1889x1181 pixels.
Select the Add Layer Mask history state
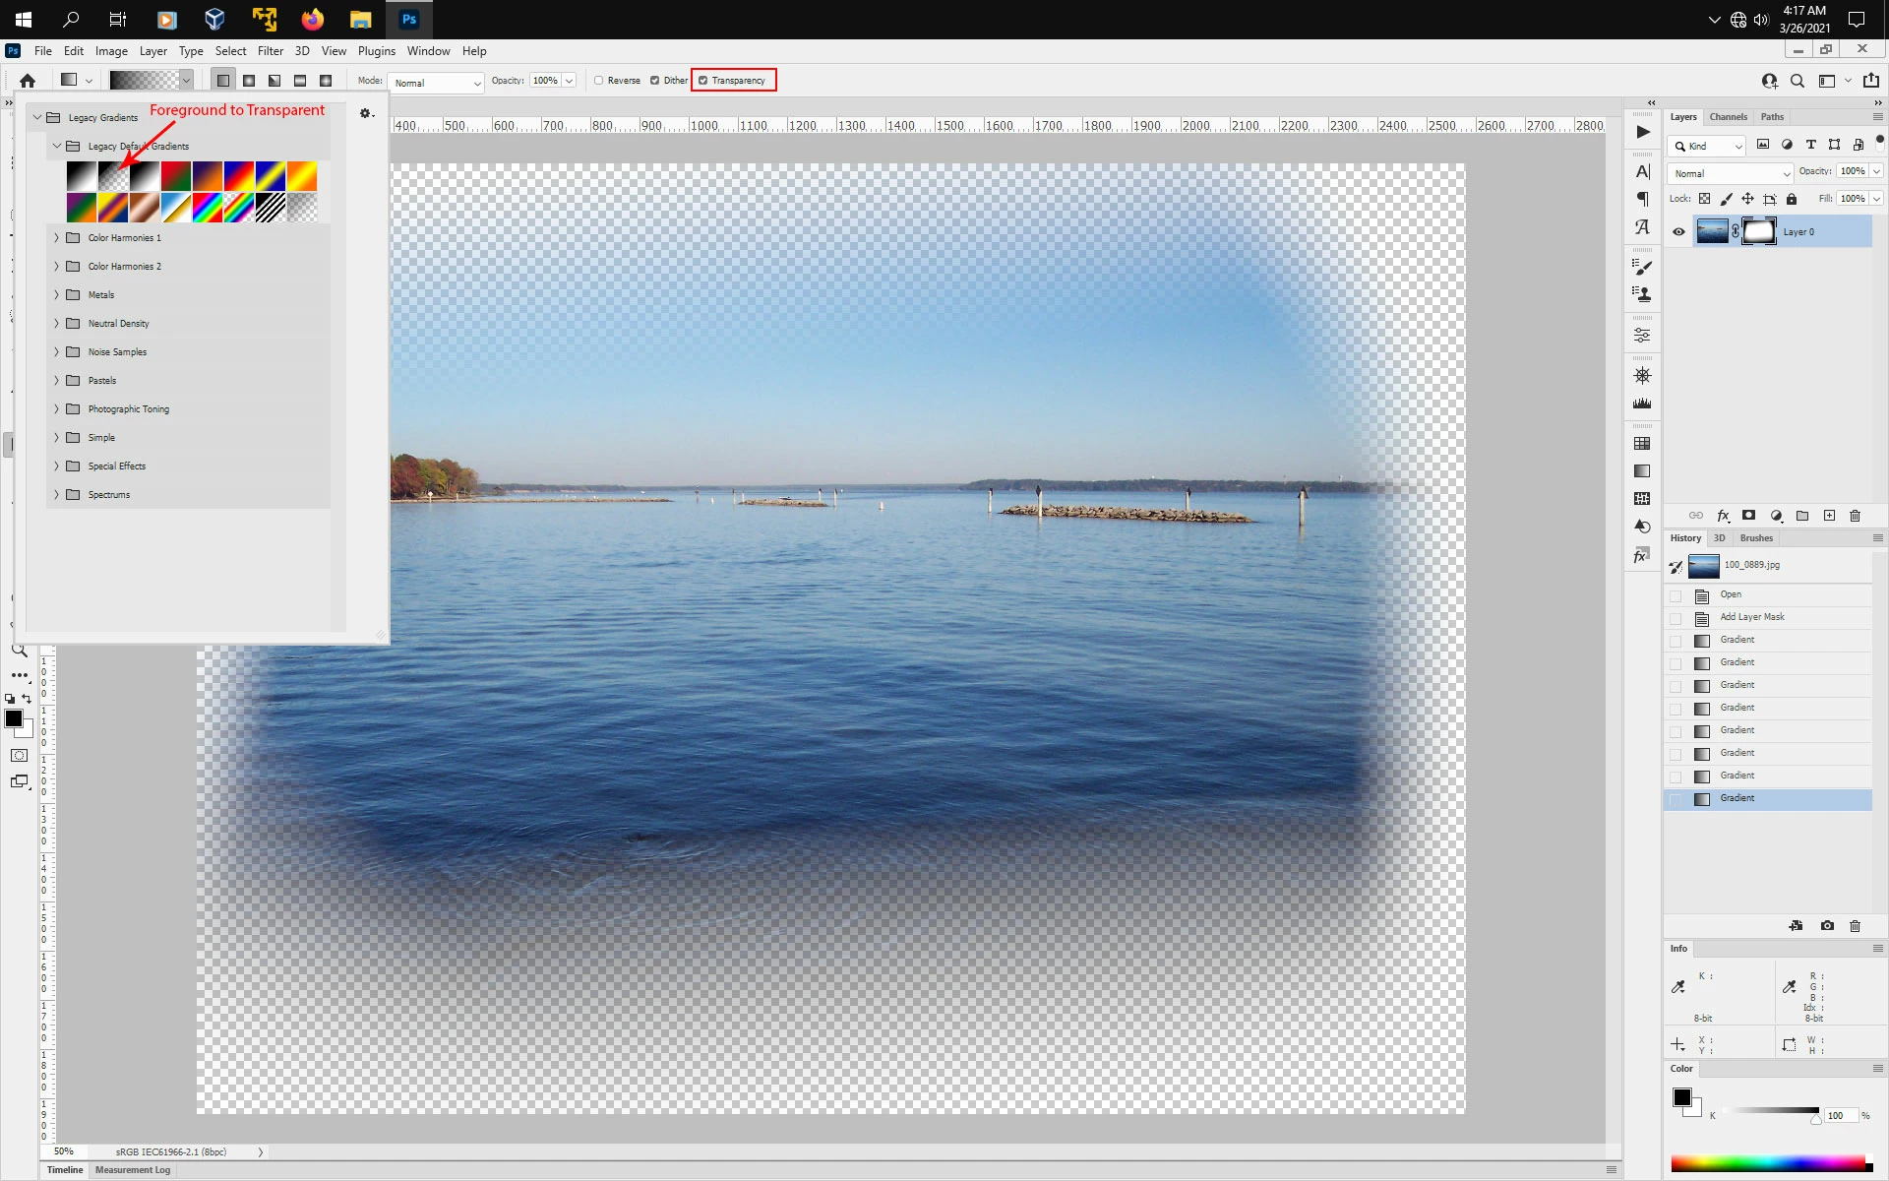coord(1751,617)
